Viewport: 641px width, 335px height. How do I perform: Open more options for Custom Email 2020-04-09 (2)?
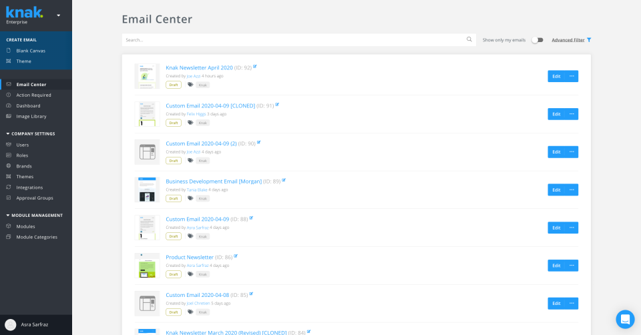[572, 152]
